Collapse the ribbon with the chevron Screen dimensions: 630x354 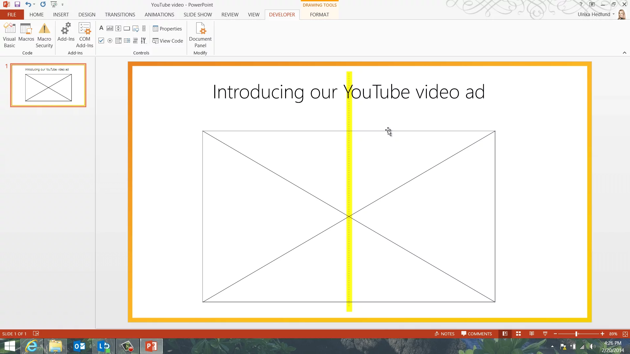pyautogui.click(x=624, y=53)
